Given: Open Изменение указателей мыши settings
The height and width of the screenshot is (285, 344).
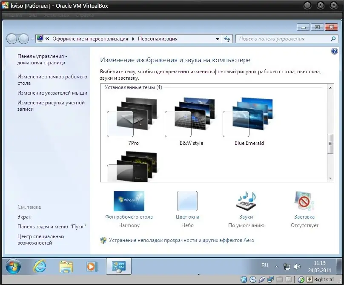Looking at the screenshot, I should (x=52, y=92).
